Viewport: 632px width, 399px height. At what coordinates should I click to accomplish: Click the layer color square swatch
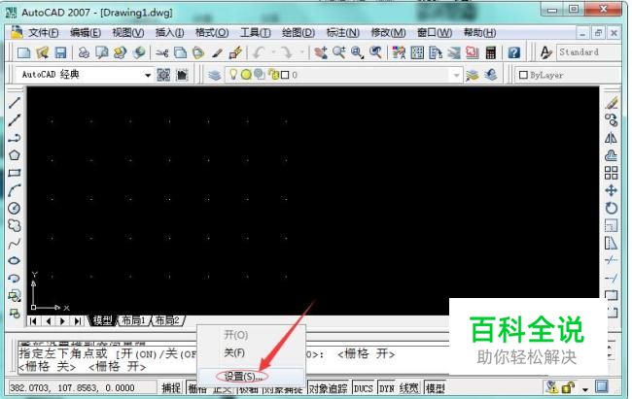click(x=285, y=75)
